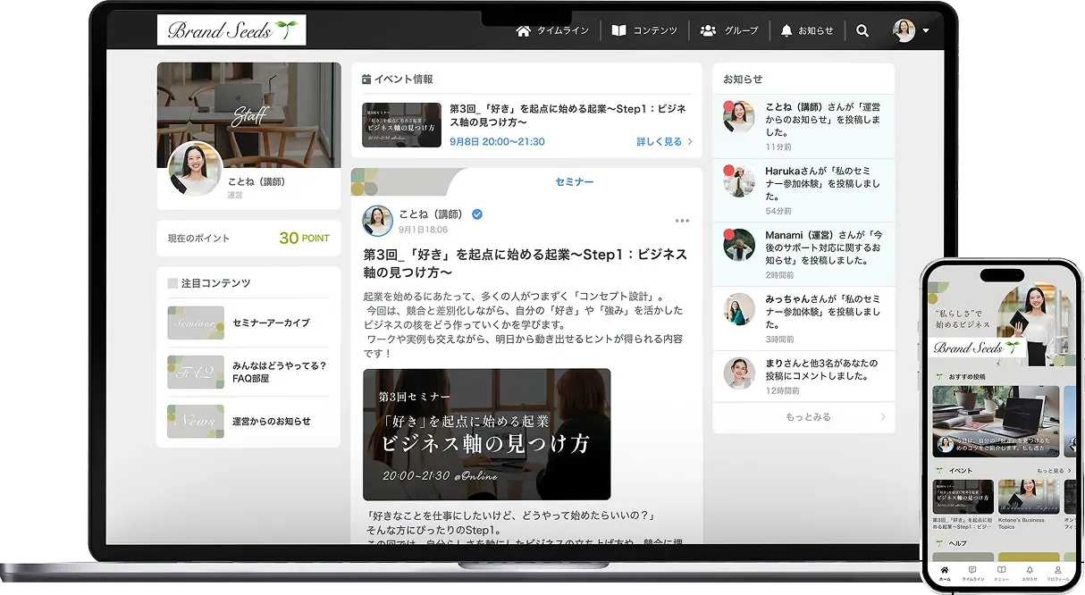Click the FAQ thumbnail image
This screenshot has width=1085, height=595.
pos(196,372)
